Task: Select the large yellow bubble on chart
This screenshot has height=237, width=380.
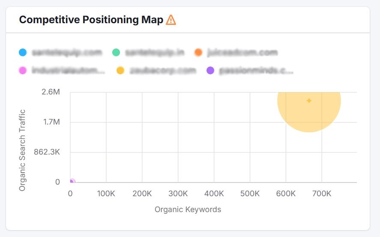Action: pos(309,100)
